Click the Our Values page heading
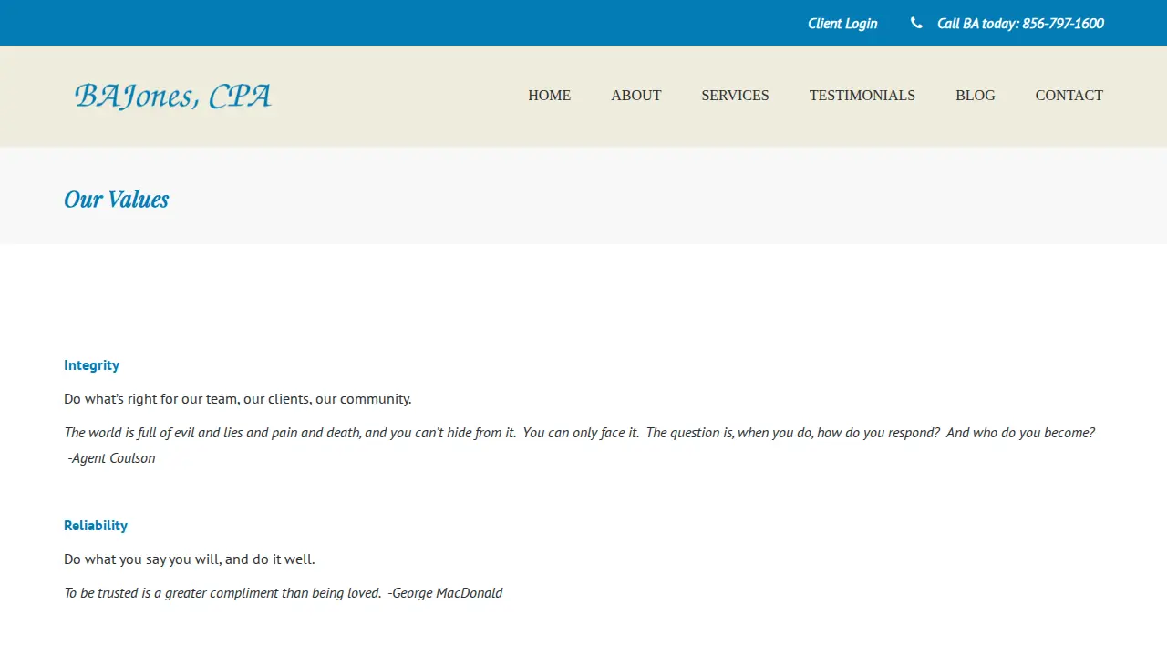The image size is (1167, 656). (x=116, y=199)
